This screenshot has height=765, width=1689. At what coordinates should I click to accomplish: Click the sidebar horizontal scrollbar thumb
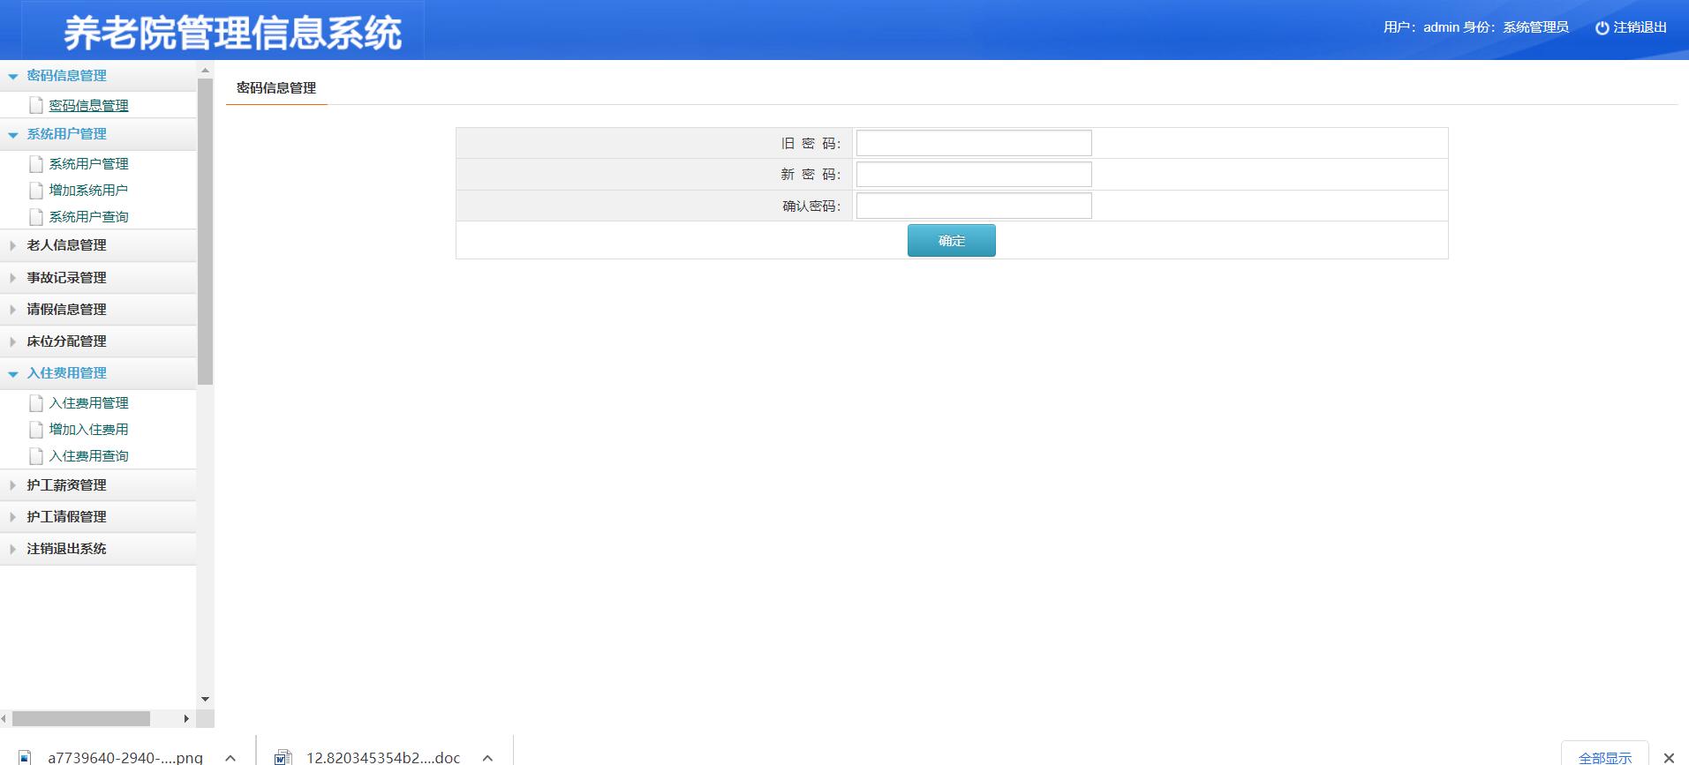80,718
